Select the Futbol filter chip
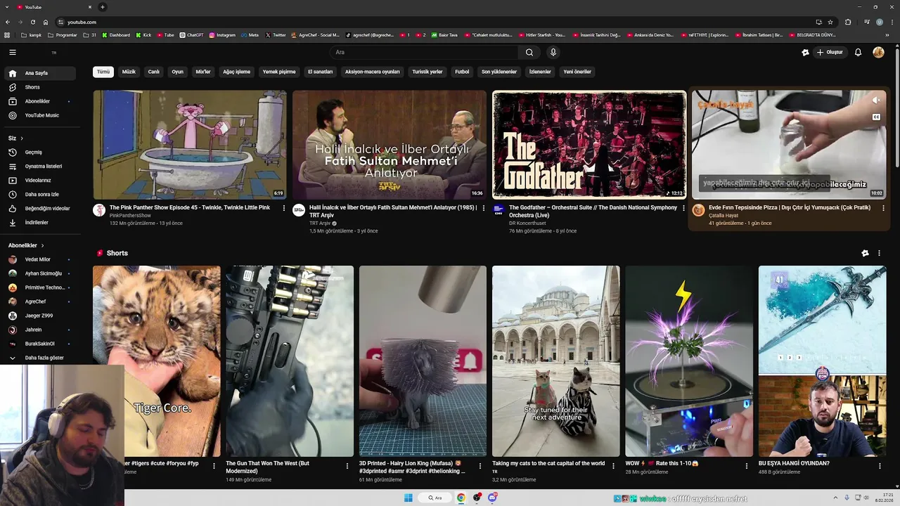900x506 pixels. (462, 72)
